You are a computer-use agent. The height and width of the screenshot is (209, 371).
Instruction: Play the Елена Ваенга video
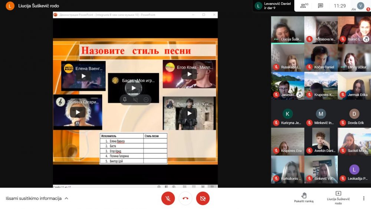click(83, 76)
